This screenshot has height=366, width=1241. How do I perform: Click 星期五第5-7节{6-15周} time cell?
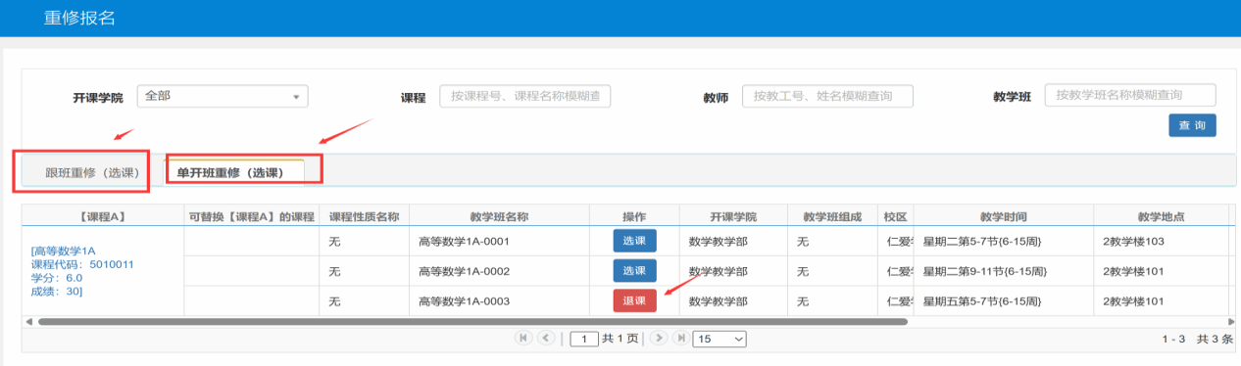(1003, 300)
